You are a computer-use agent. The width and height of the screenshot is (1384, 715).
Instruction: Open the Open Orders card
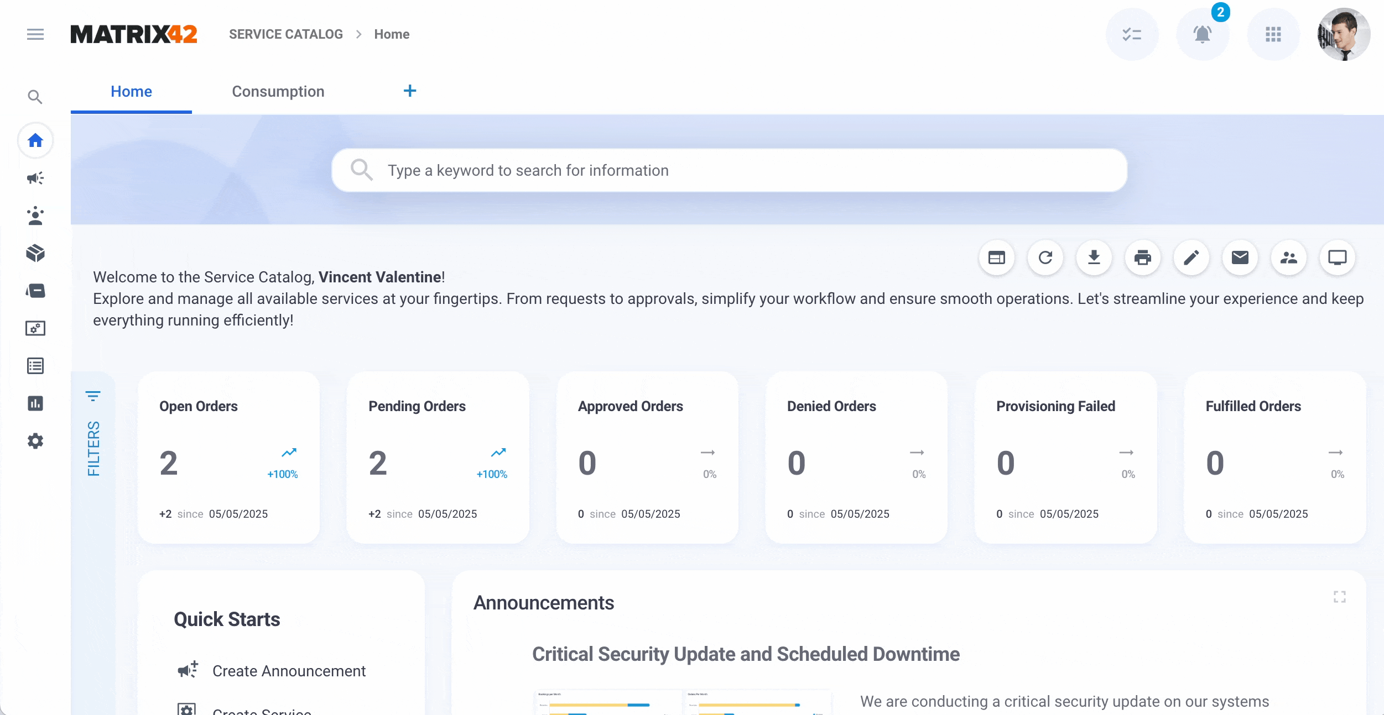click(x=228, y=458)
